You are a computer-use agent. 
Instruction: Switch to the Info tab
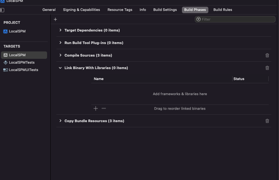143,10
